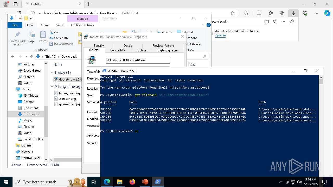This screenshot has height=187, width=333.
Task: Show hidden system tray icons
Action: tap(280, 182)
